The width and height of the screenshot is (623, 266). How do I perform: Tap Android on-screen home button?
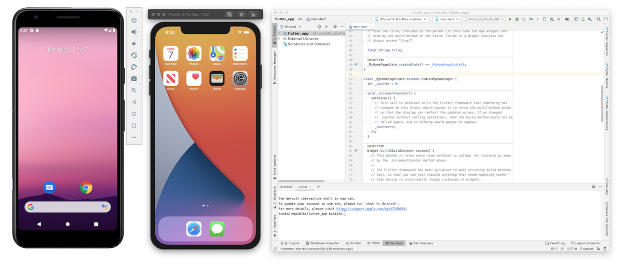67,224
